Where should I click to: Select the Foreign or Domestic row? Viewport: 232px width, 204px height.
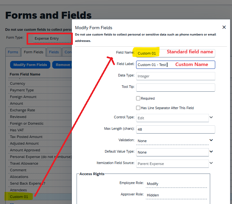(40, 124)
